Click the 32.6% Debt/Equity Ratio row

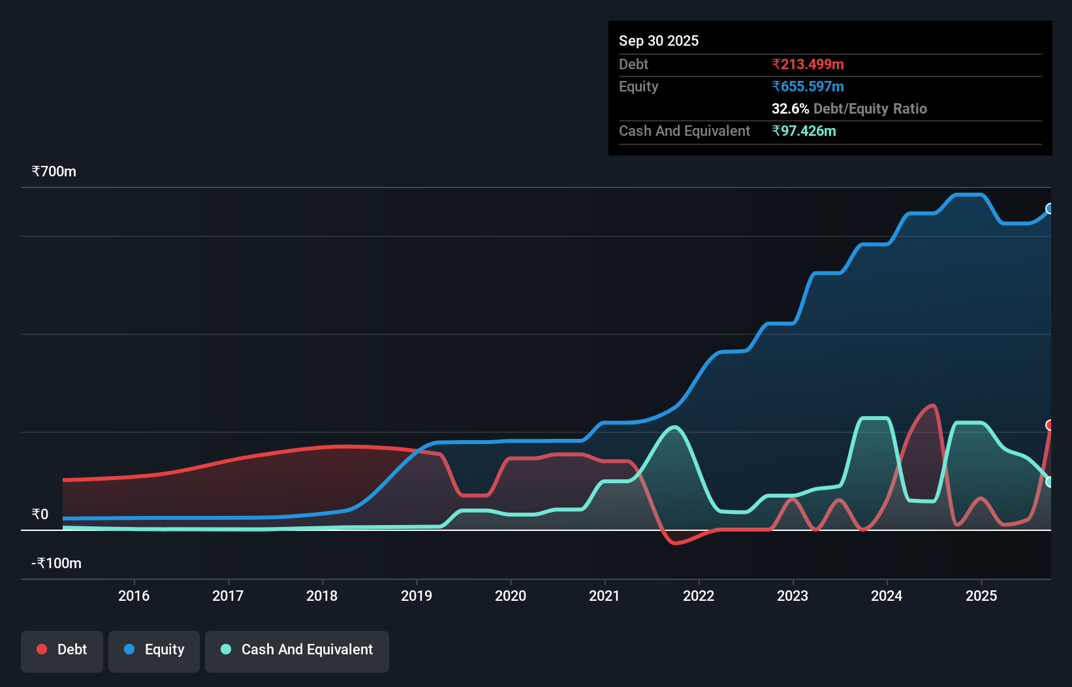849,108
